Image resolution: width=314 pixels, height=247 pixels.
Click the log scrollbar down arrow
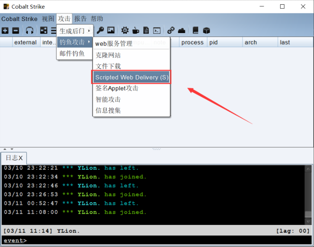[x=308, y=221]
